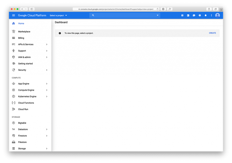232x163 pixels.
Task: Open the feedback chat icon
Action: tap(194, 15)
